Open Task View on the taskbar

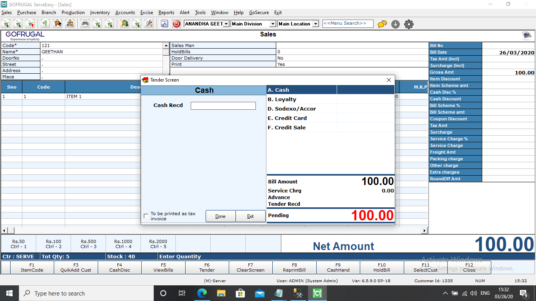pyautogui.click(x=182, y=293)
